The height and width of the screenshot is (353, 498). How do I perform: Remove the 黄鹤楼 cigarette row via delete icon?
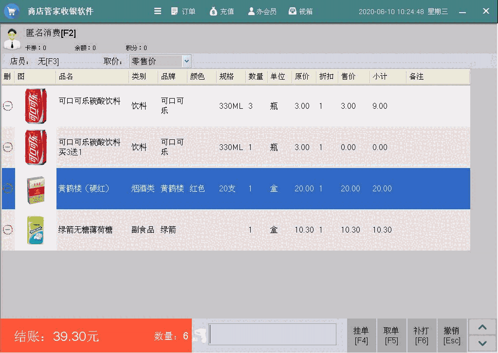pyautogui.click(x=8, y=189)
